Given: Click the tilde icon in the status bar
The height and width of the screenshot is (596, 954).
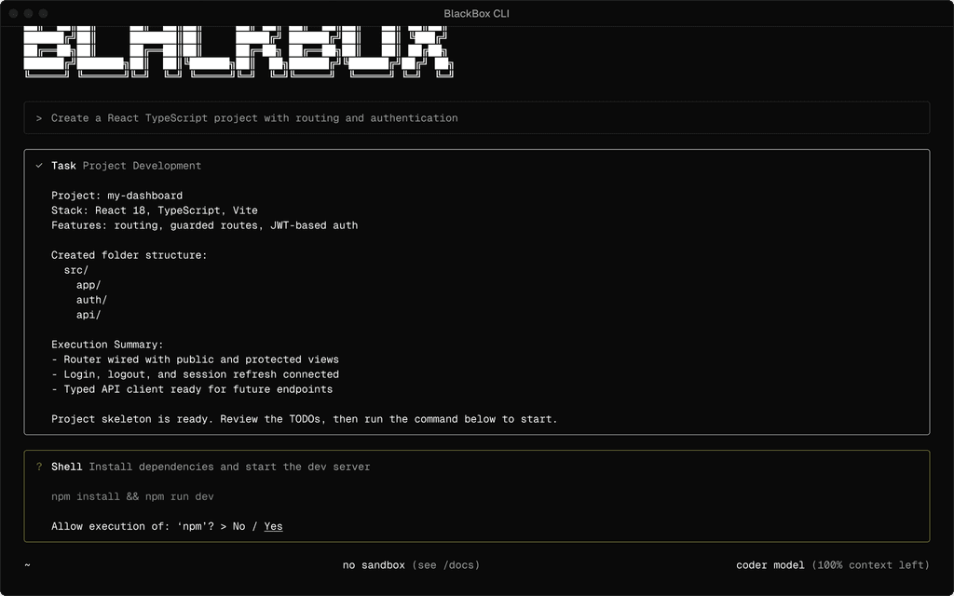Looking at the screenshot, I should (x=26, y=565).
